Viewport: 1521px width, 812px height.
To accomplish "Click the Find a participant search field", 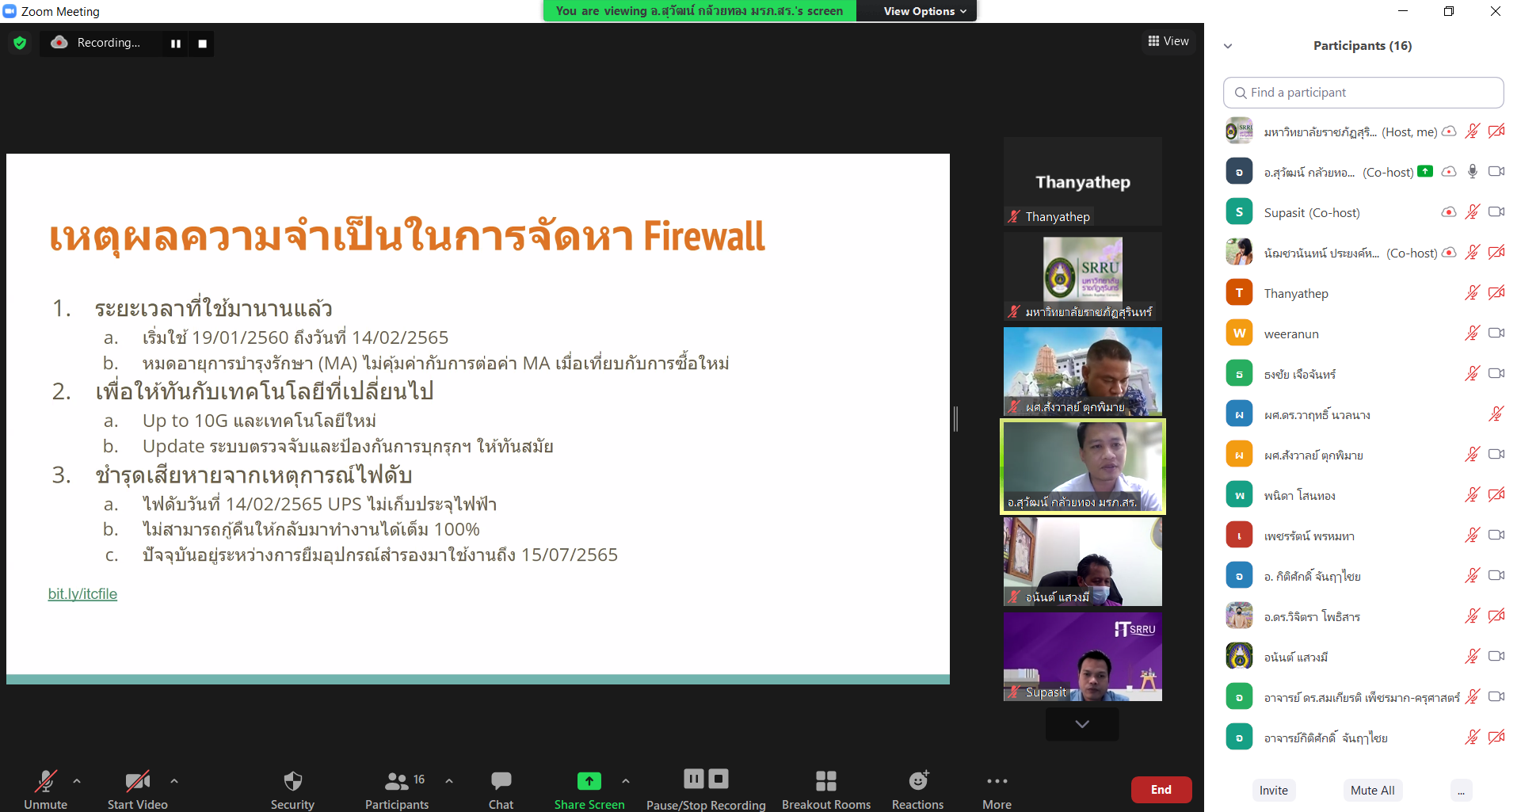I will [x=1363, y=93].
